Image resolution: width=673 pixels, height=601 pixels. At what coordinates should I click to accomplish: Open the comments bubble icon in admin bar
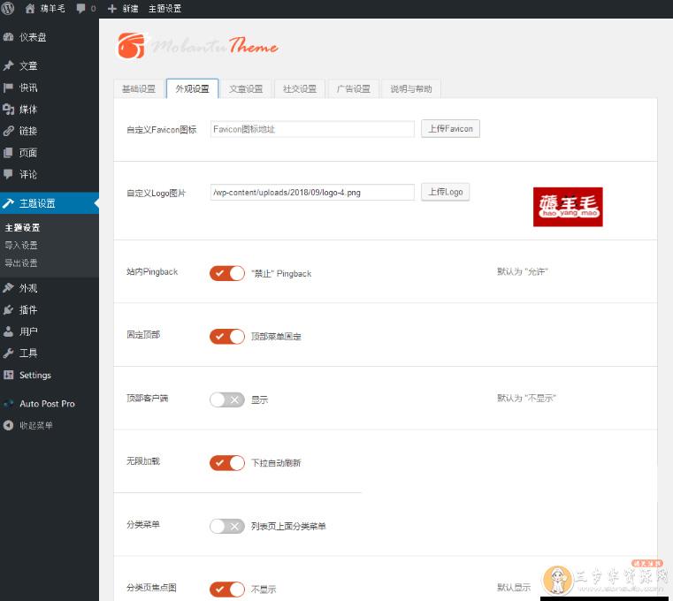tap(81, 8)
